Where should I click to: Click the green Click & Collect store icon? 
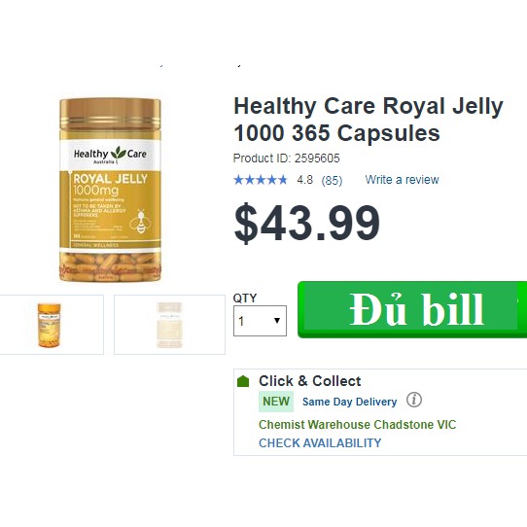click(x=243, y=381)
